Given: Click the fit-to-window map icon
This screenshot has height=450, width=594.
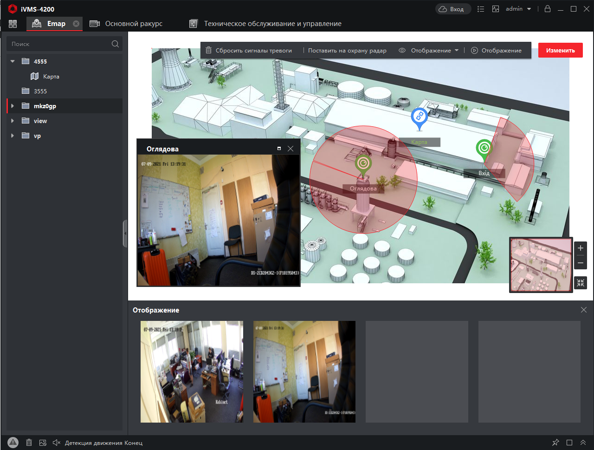Looking at the screenshot, I should 581,283.
